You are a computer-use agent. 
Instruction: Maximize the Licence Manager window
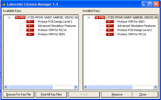coord(150,4)
